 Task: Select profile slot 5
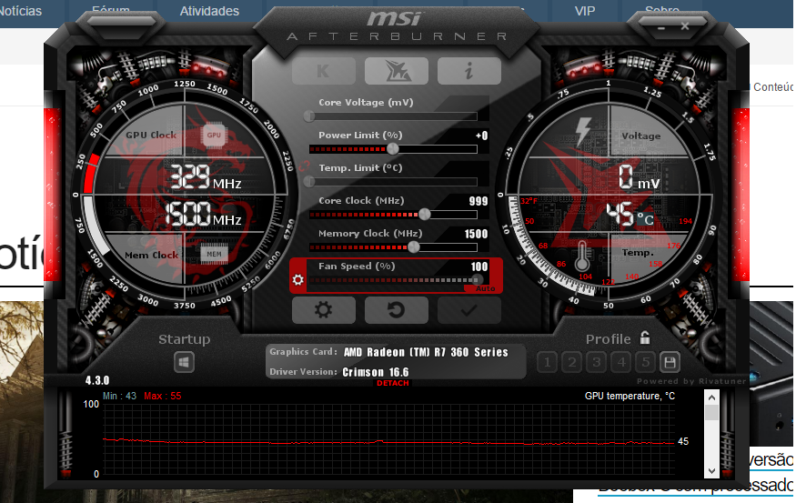click(646, 362)
